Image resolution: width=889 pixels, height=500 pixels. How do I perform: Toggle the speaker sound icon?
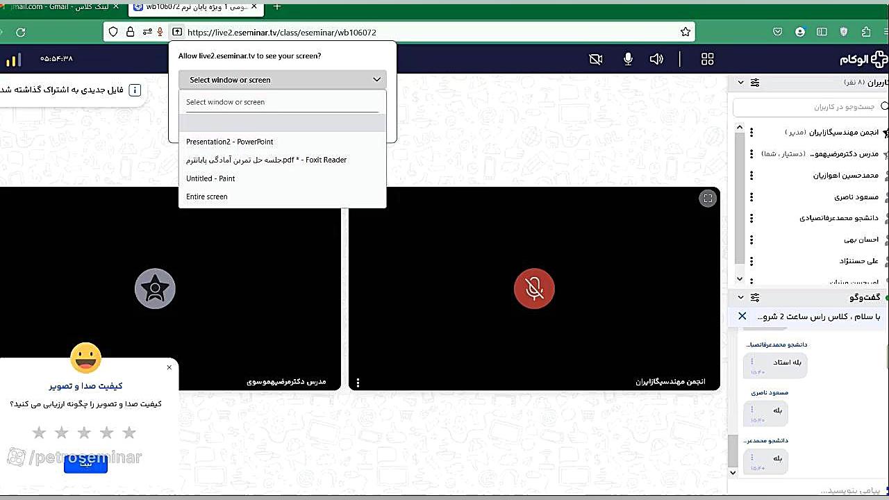coord(656,59)
